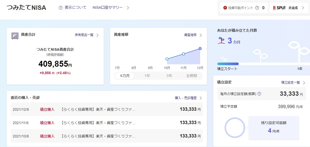310x147 pixels.
Task: Click the 399,996 円/年 planned amount
Action: (290, 107)
